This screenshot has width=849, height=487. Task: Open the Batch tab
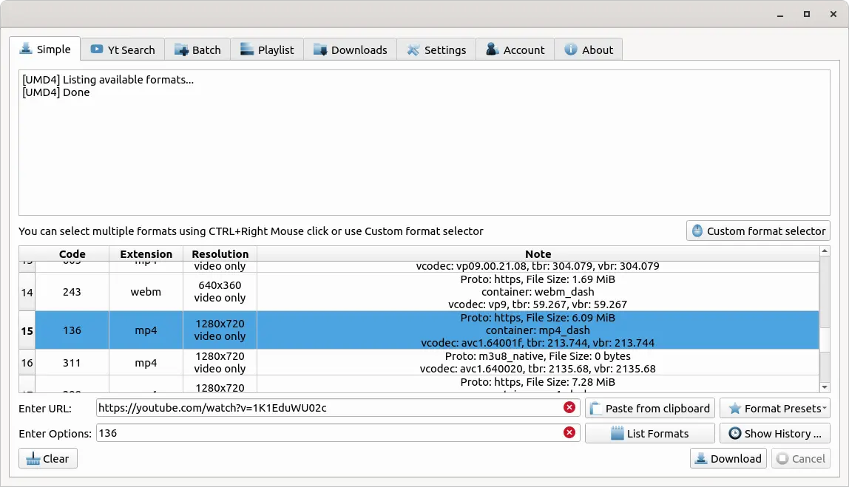point(197,50)
